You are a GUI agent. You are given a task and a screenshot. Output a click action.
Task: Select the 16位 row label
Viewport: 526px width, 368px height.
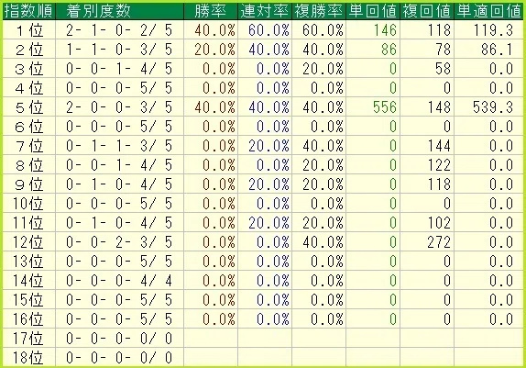pyautogui.click(x=28, y=319)
